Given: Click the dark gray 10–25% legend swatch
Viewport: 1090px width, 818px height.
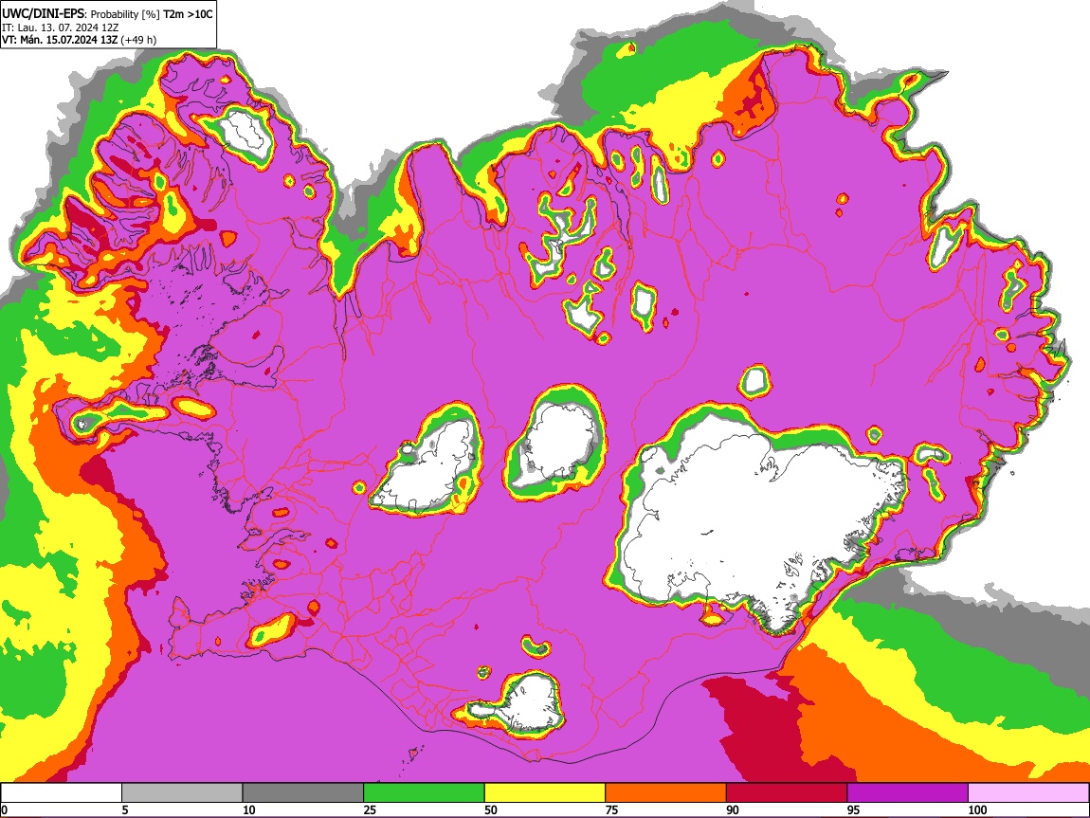Looking at the screenshot, I should click(303, 793).
